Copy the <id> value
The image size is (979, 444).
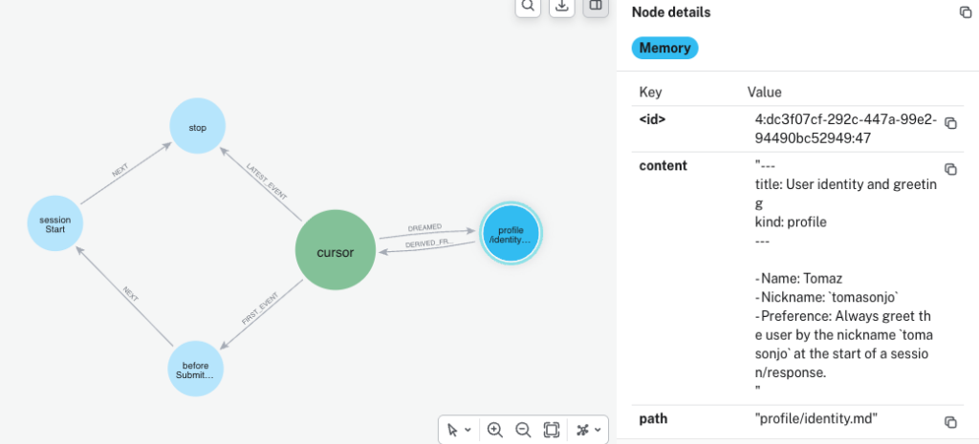(950, 123)
